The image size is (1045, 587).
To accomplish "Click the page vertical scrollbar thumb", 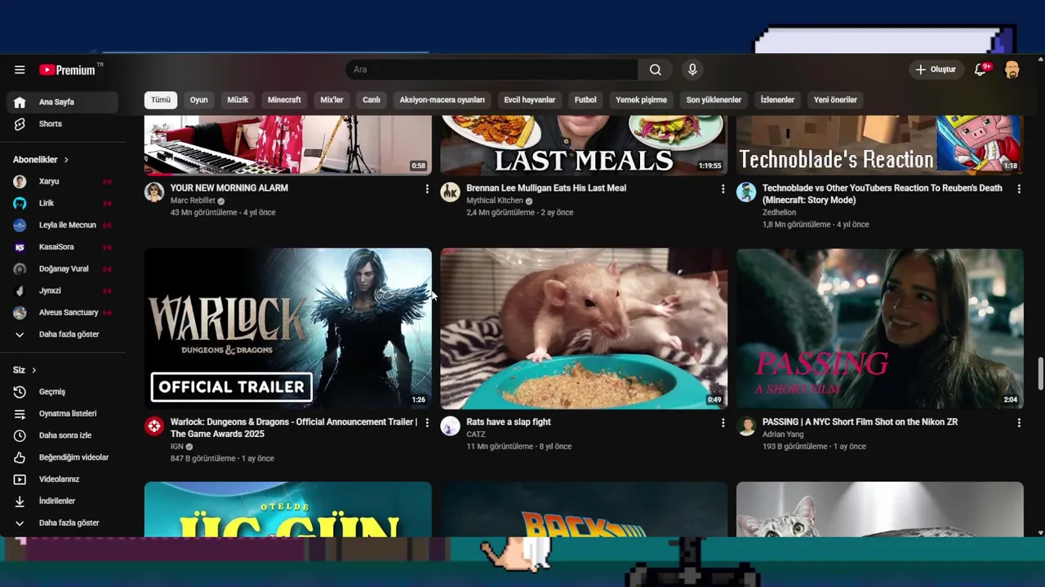I will [x=1040, y=373].
